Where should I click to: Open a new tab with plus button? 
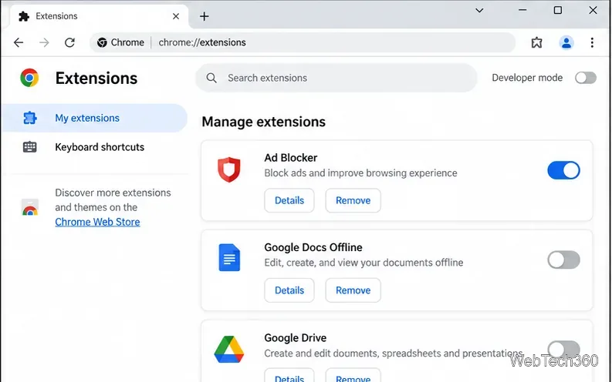point(205,16)
